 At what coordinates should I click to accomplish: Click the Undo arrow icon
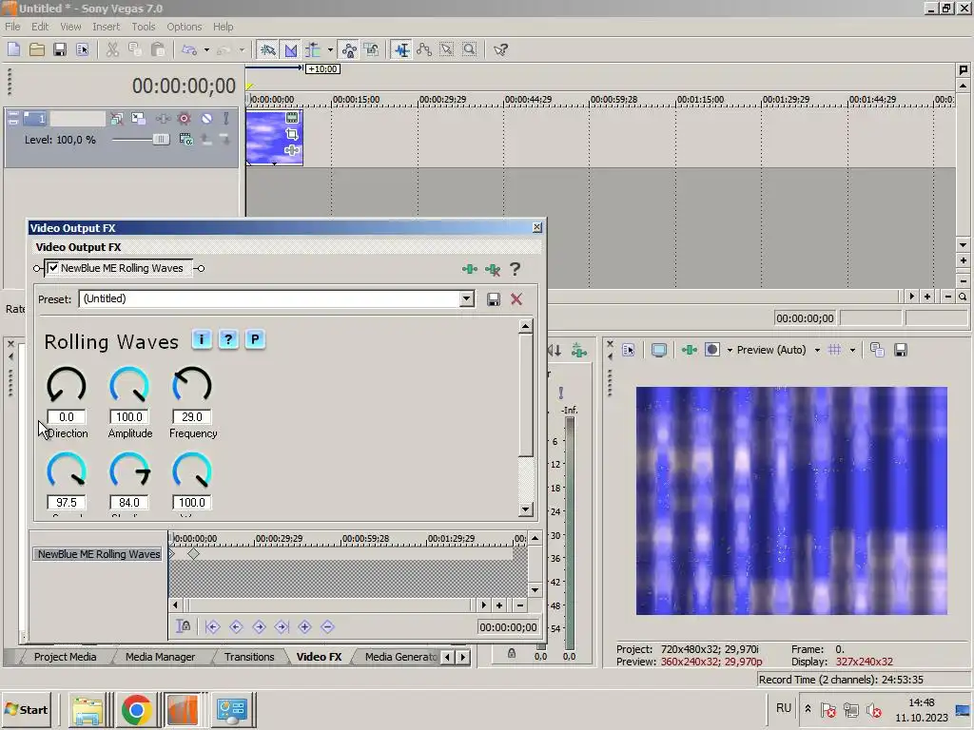(189, 49)
